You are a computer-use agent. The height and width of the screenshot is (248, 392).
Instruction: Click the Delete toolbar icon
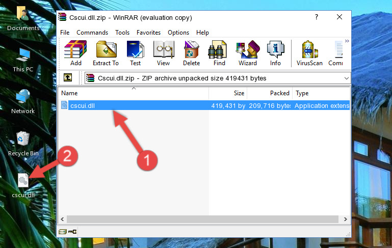[x=192, y=53]
